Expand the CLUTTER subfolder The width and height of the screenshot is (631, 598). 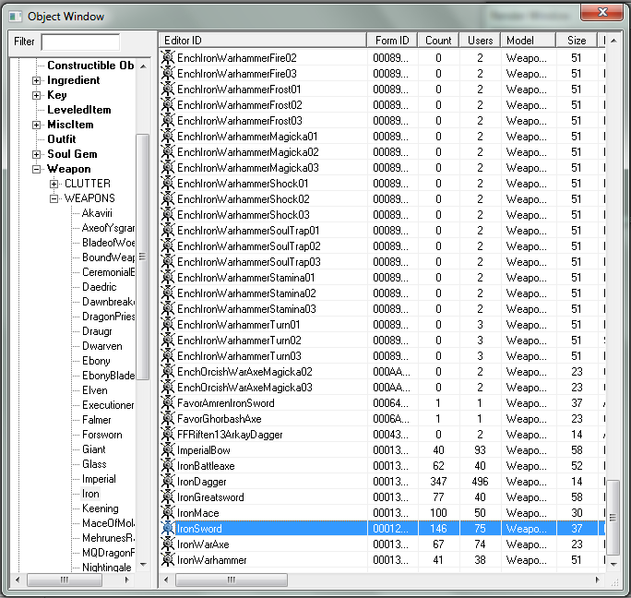coord(54,184)
